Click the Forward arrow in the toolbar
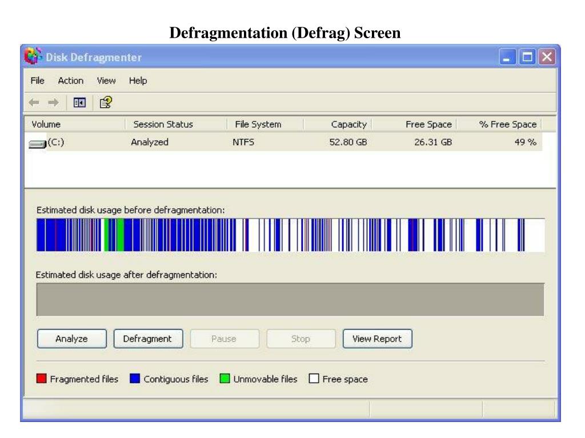 [x=53, y=102]
